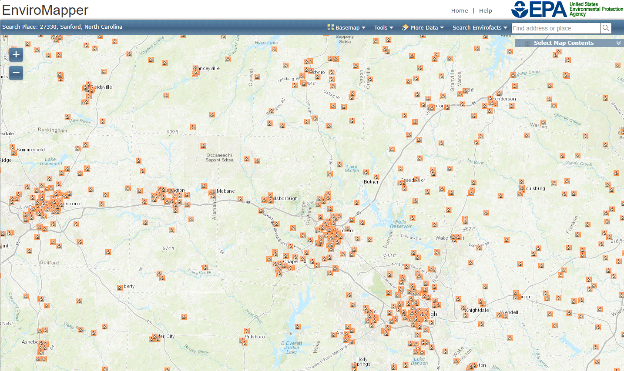Click the Find address or place field
This screenshot has width=624, height=371.
[x=556, y=28]
